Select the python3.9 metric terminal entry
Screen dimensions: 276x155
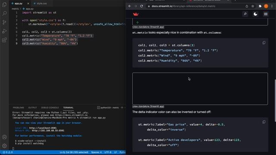pos(108,108)
